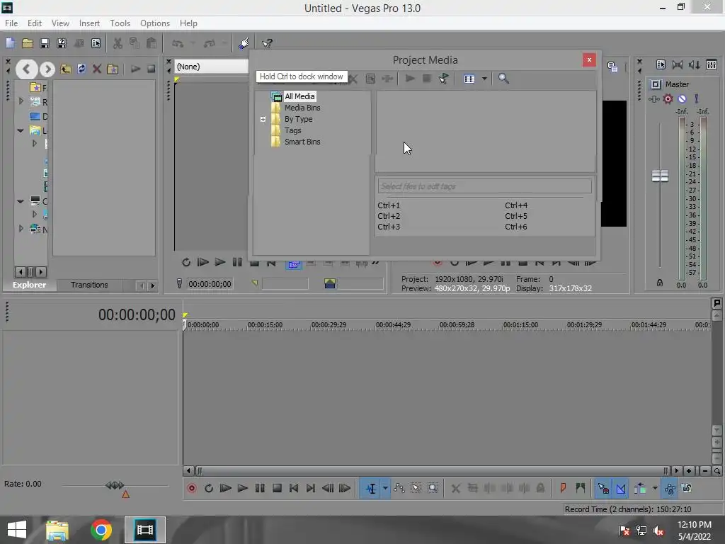Toggle Enable Snapping in timeline toolbar
Screen dimensions: 725x544
(x=603, y=489)
